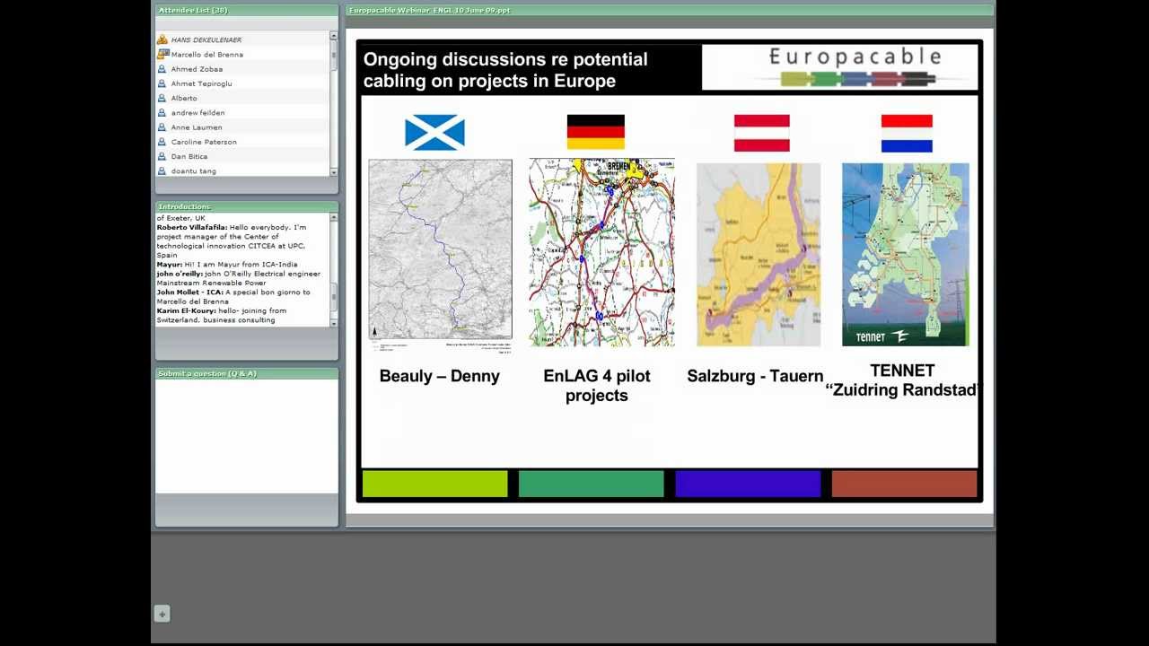Select attendee name HANS DEKEULENAER
Screen dimensions: 1149x646
point(206,39)
